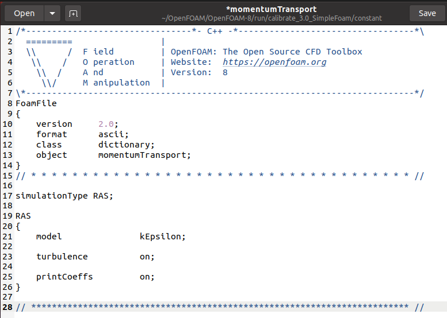Viewport: 447px width, 318px height.
Task: Expand the Open recent files dropdown arrow
Action: [x=52, y=13]
